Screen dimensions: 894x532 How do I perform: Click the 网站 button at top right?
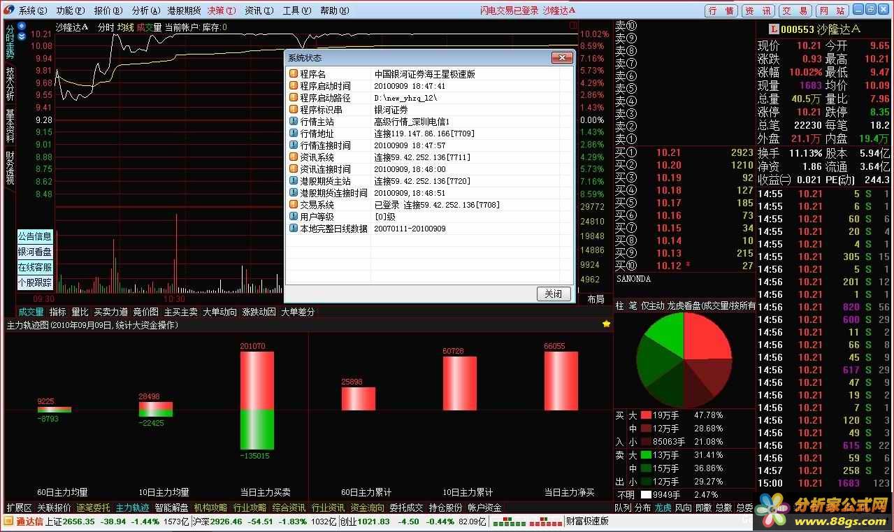point(832,10)
